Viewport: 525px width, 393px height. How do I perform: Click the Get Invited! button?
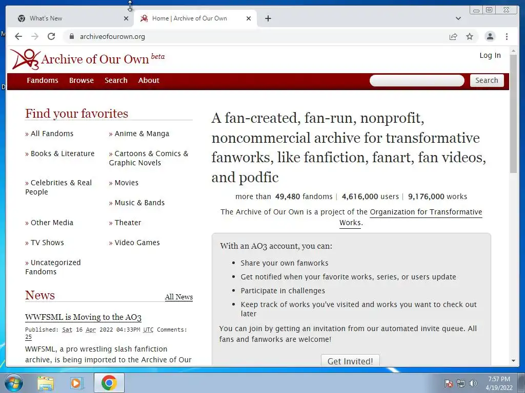[x=350, y=361]
